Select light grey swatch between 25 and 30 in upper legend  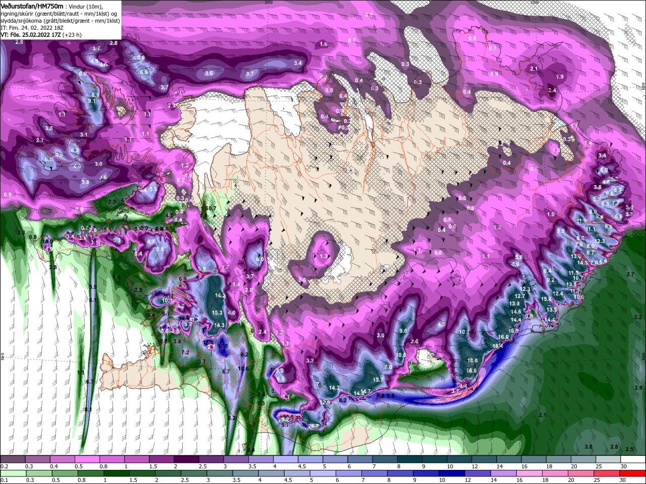tap(608, 459)
